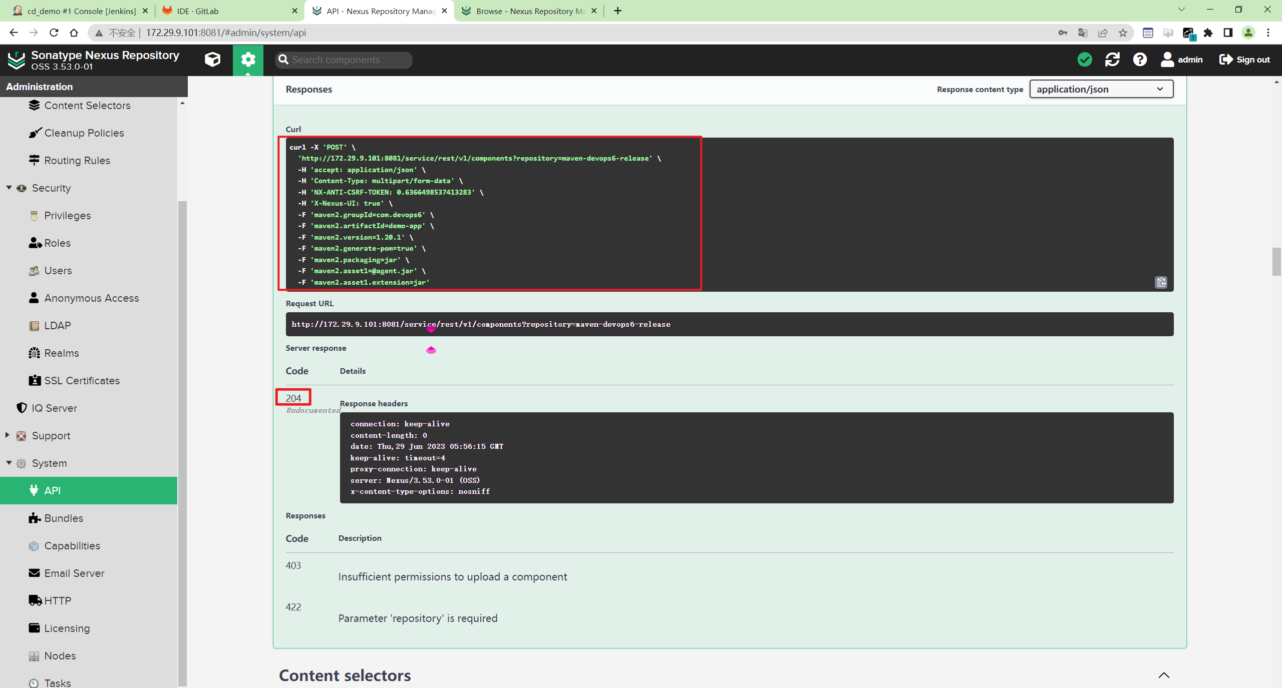Open Privileges in sidebar

pos(68,216)
